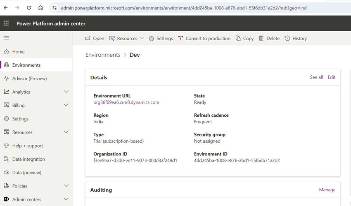351x206 pixels.
Task: Click the History clock icon
Action: pos(287,38)
